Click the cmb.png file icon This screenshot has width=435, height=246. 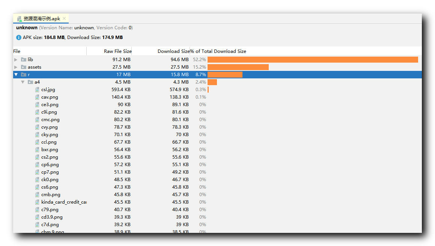click(37, 194)
